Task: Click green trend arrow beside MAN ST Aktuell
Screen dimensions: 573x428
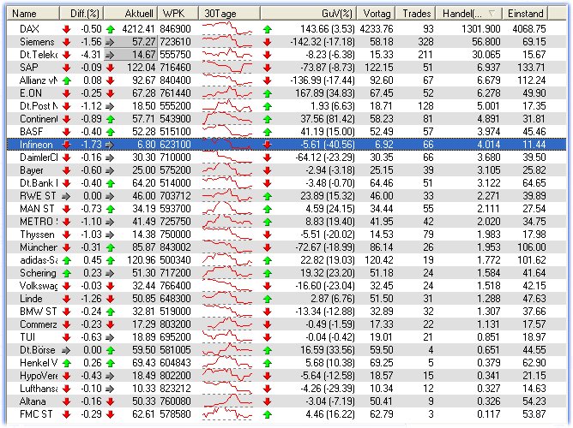Action: (110, 209)
